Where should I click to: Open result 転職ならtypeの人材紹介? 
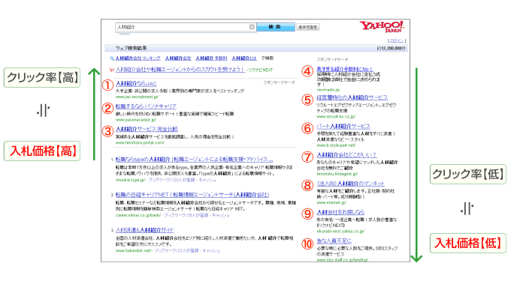tap(194, 160)
